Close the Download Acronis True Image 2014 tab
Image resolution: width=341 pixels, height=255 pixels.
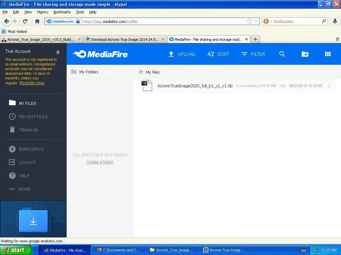(x=163, y=39)
